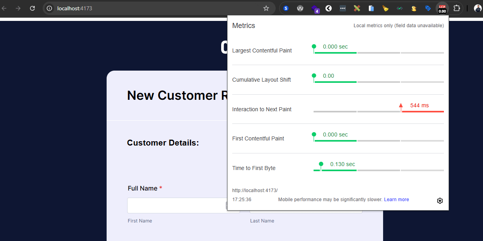
Task: Click the Largest Contentful Paint 0.000 sec marker
Action: (x=314, y=47)
